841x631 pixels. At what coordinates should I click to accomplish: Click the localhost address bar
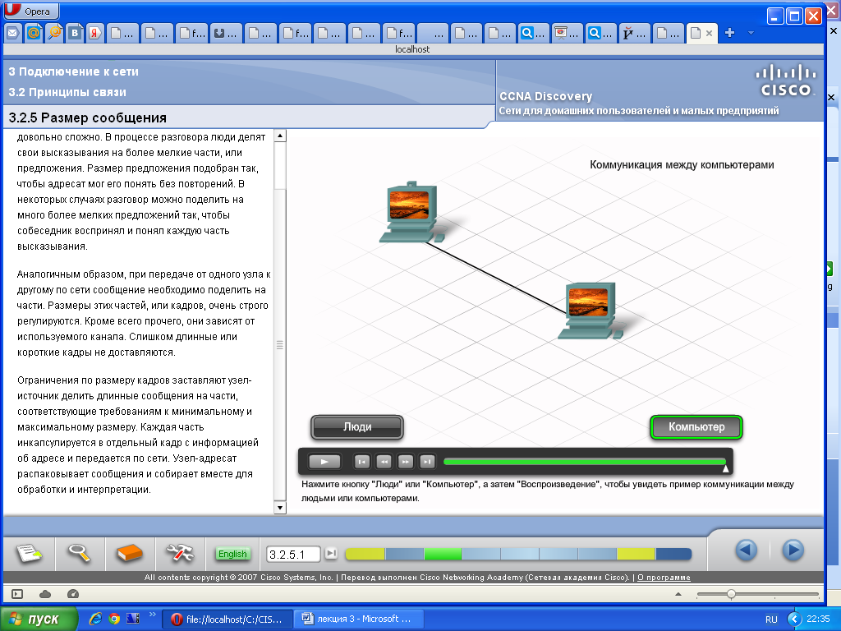[x=412, y=49]
